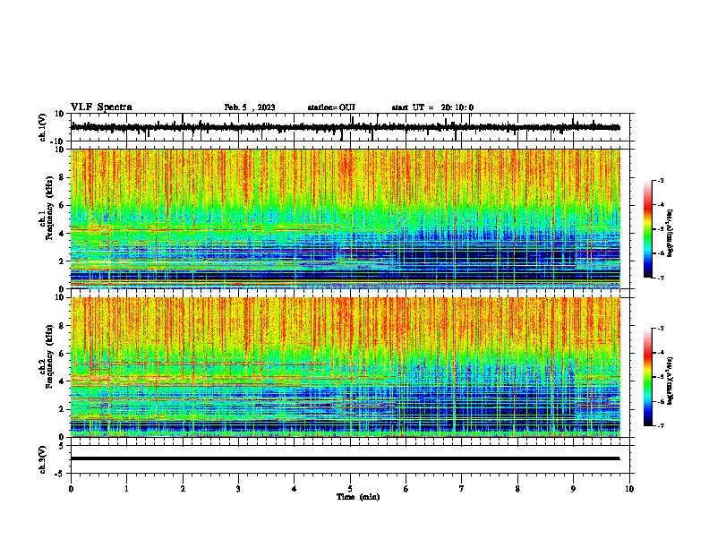Click the "start UT = 20:10:0" header text
The image size is (709, 548).
(x=432, y=107)
